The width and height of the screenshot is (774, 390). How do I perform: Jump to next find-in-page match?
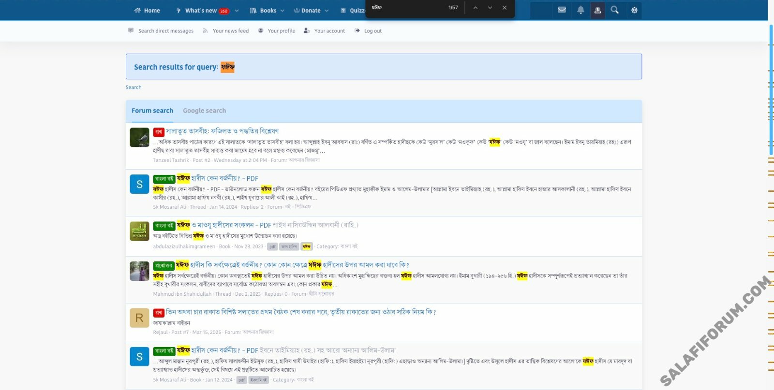click(490, 8)
